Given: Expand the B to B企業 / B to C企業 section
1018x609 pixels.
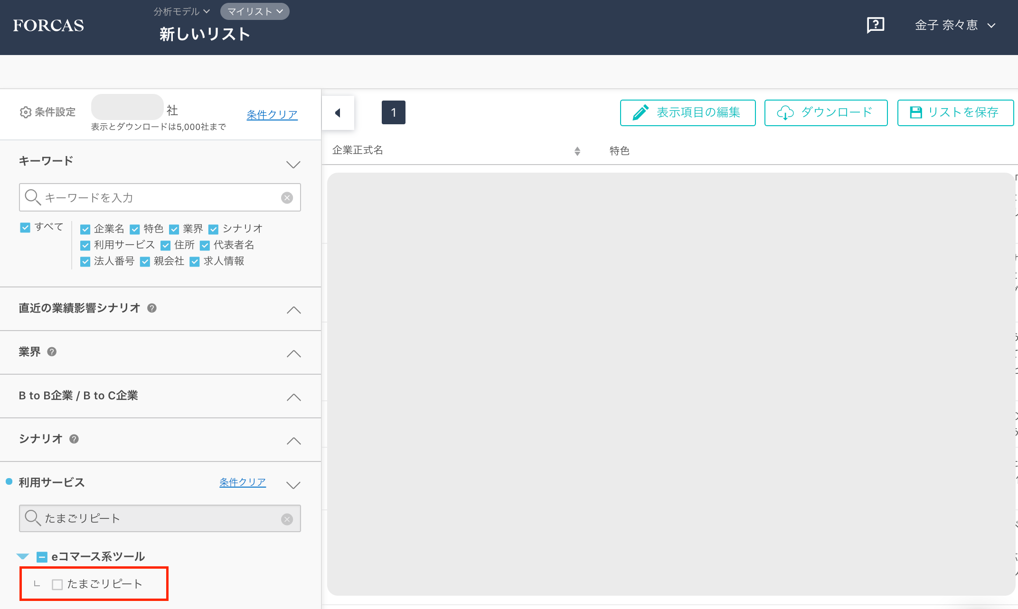Looking at the screenshot, I should click(x=293, y=397).
